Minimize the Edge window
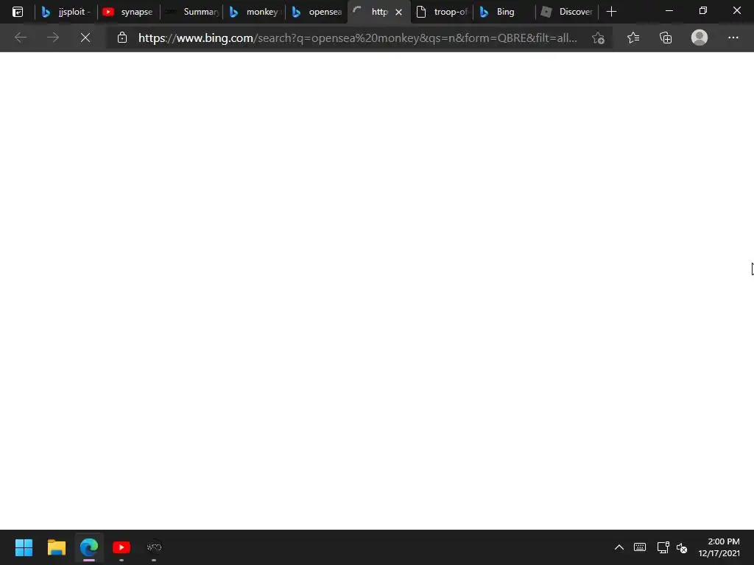 tap(669, 10)
